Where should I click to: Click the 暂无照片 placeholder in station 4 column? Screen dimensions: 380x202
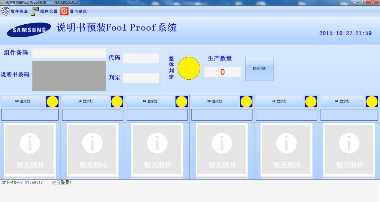tap(157, 151)
